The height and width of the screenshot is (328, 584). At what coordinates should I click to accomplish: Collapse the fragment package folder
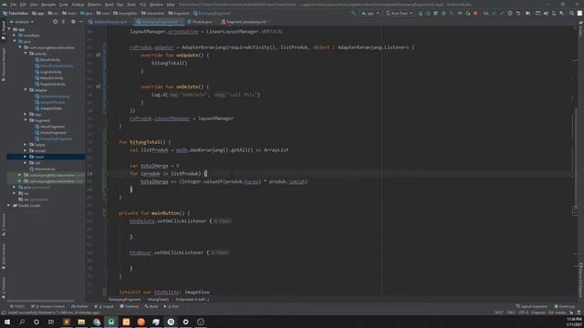click(x=26, y=120)
